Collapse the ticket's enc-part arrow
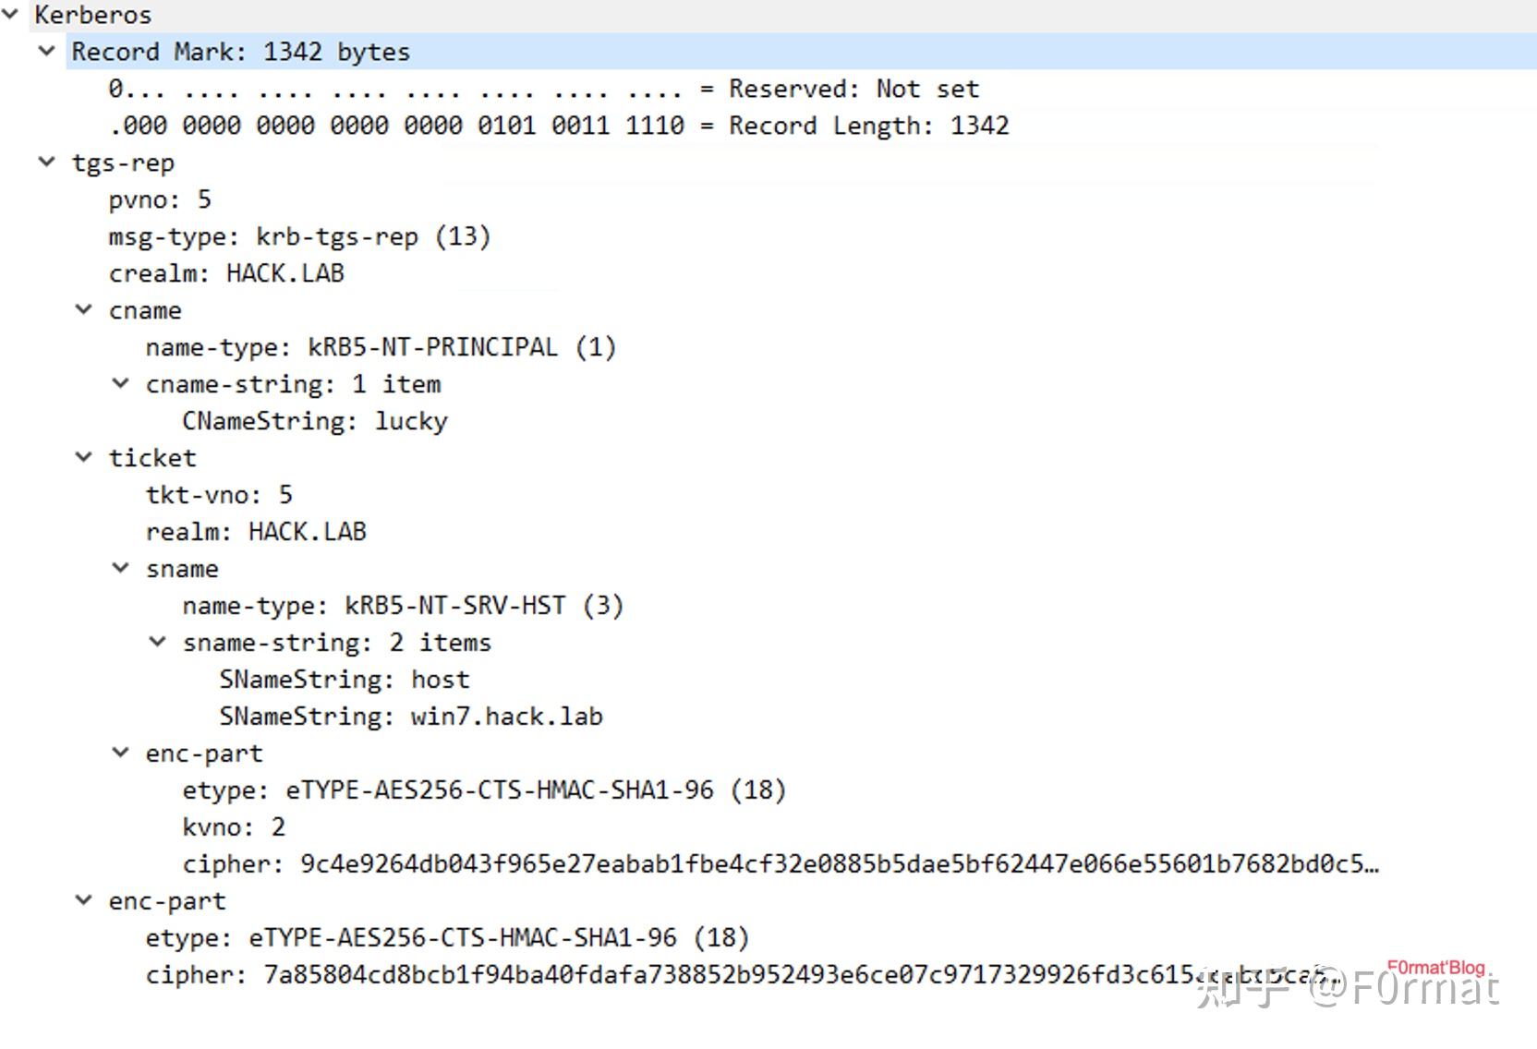 point(121,753)
